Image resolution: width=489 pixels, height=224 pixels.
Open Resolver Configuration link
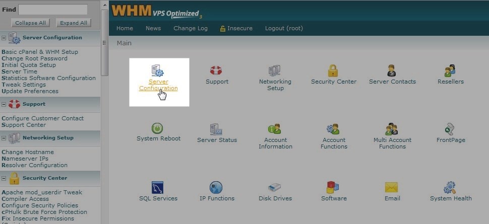coord(35,165)
